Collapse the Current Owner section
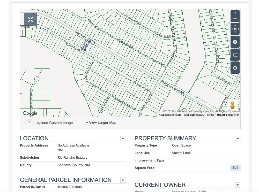Image resolution: width=259 pixels, height=192 pixels. pyautogui.click(x=238, y=185)
